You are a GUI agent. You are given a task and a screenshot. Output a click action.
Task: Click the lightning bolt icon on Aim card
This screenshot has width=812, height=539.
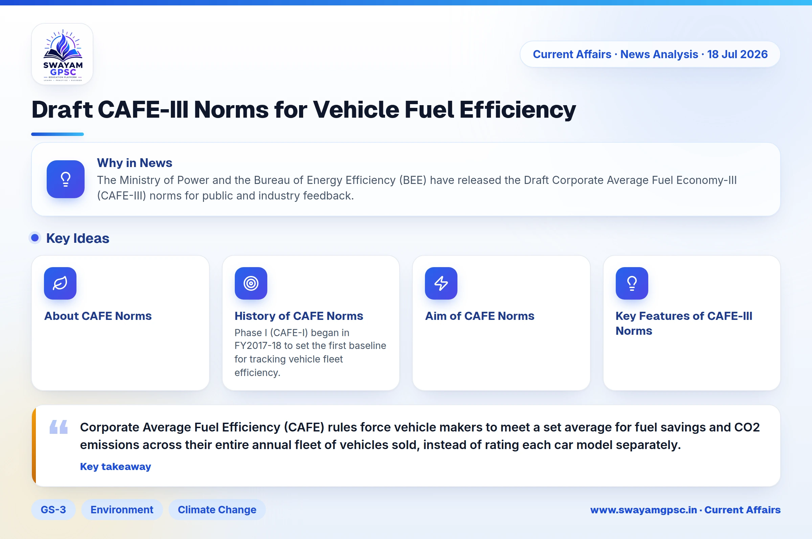coord(441,283)
